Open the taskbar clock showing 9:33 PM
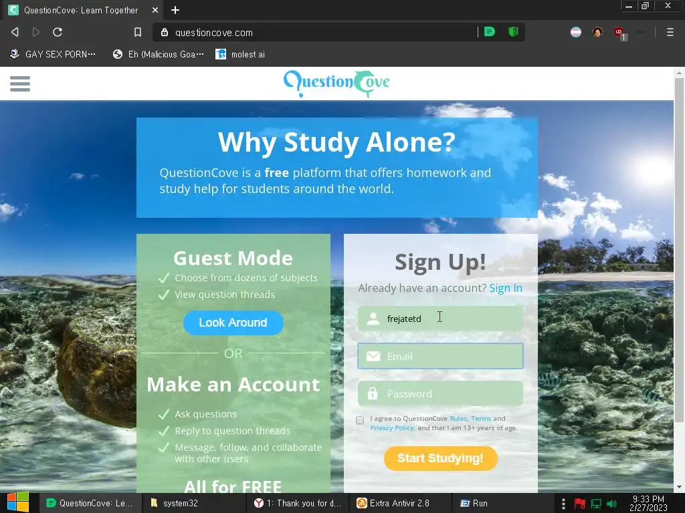The height and width of the screenshot is (513, 685). [x=648, y=504]
